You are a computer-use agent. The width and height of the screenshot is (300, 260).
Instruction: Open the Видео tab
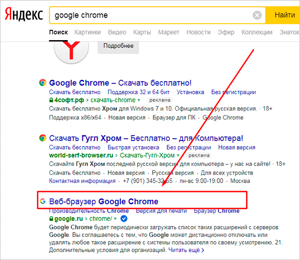coord(117,32)
